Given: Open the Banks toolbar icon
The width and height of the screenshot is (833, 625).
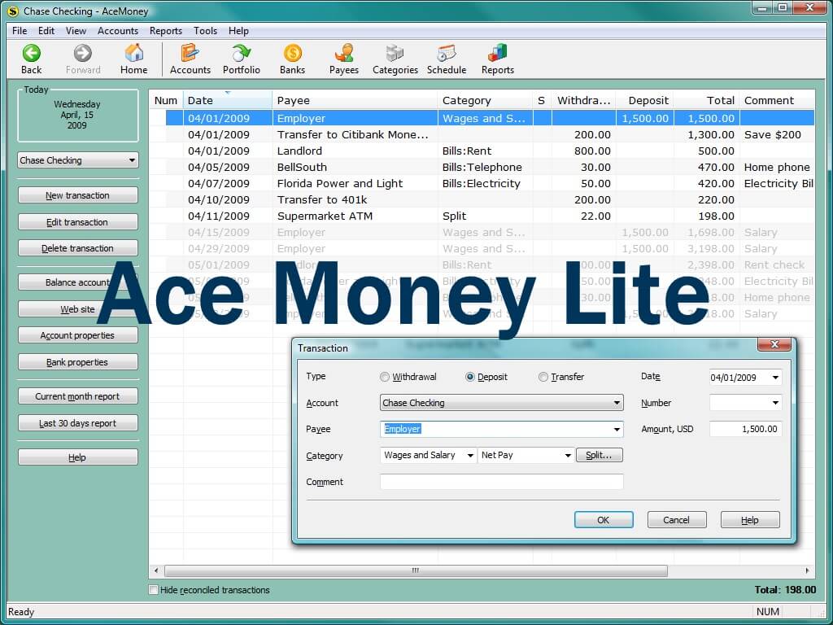Looking at the screenshot, I should tap(292, 59).
